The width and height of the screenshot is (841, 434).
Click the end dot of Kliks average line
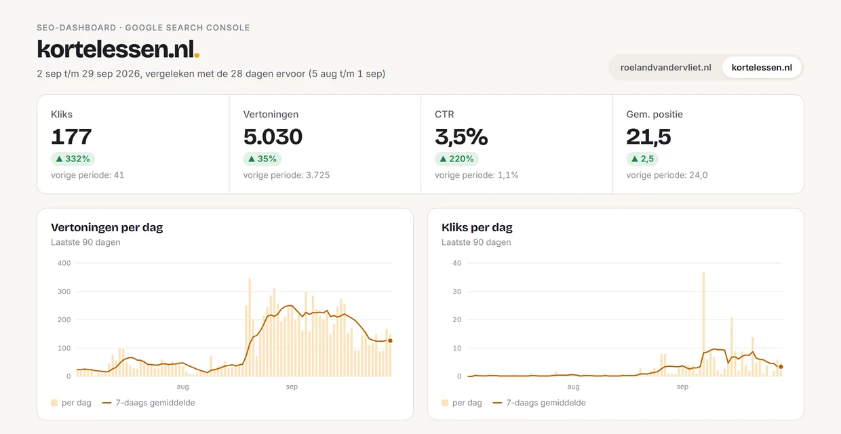pyautogui.click(x=781, y=367)
